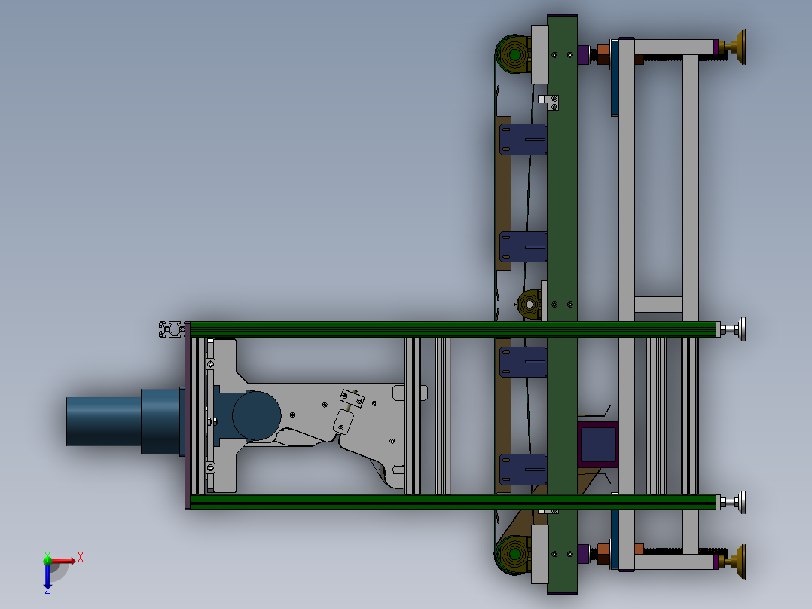812x609 pixels.
Task: Select the bottom belt pulley
Action: (x=513, y=555)
